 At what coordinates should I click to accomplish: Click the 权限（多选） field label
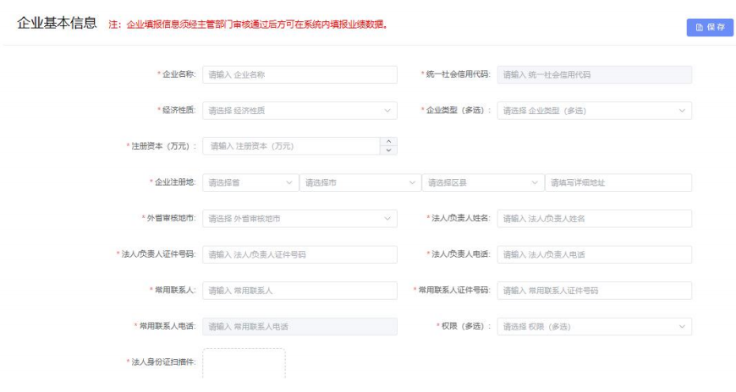tap(464, 326)
